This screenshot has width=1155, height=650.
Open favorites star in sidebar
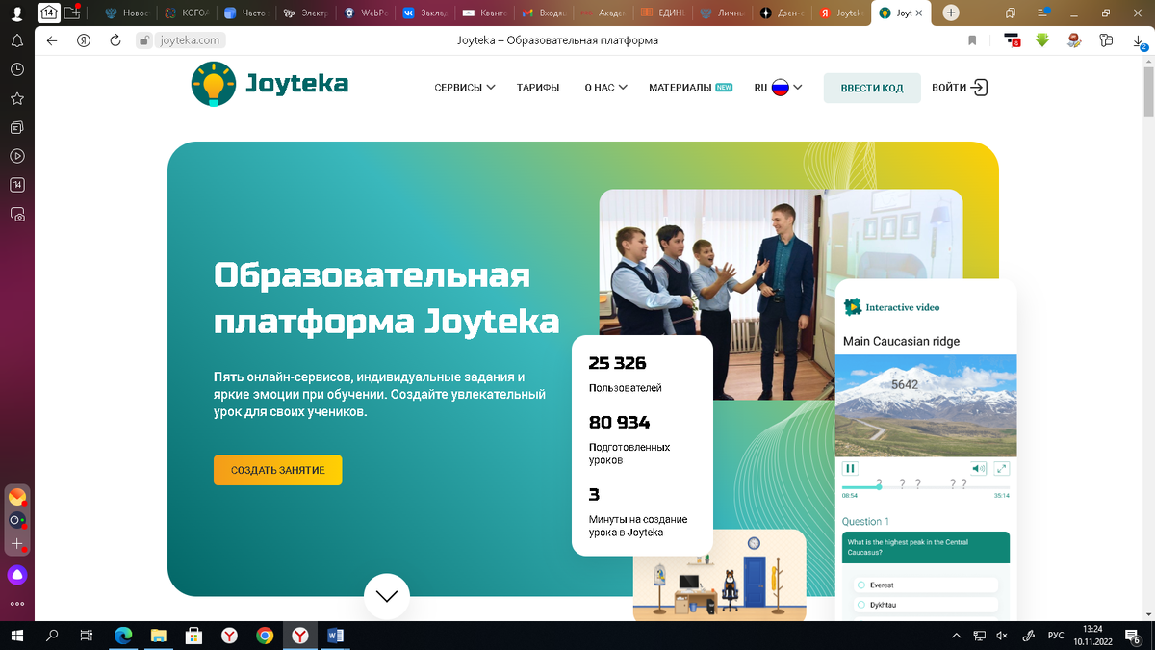tap(17, 98)
